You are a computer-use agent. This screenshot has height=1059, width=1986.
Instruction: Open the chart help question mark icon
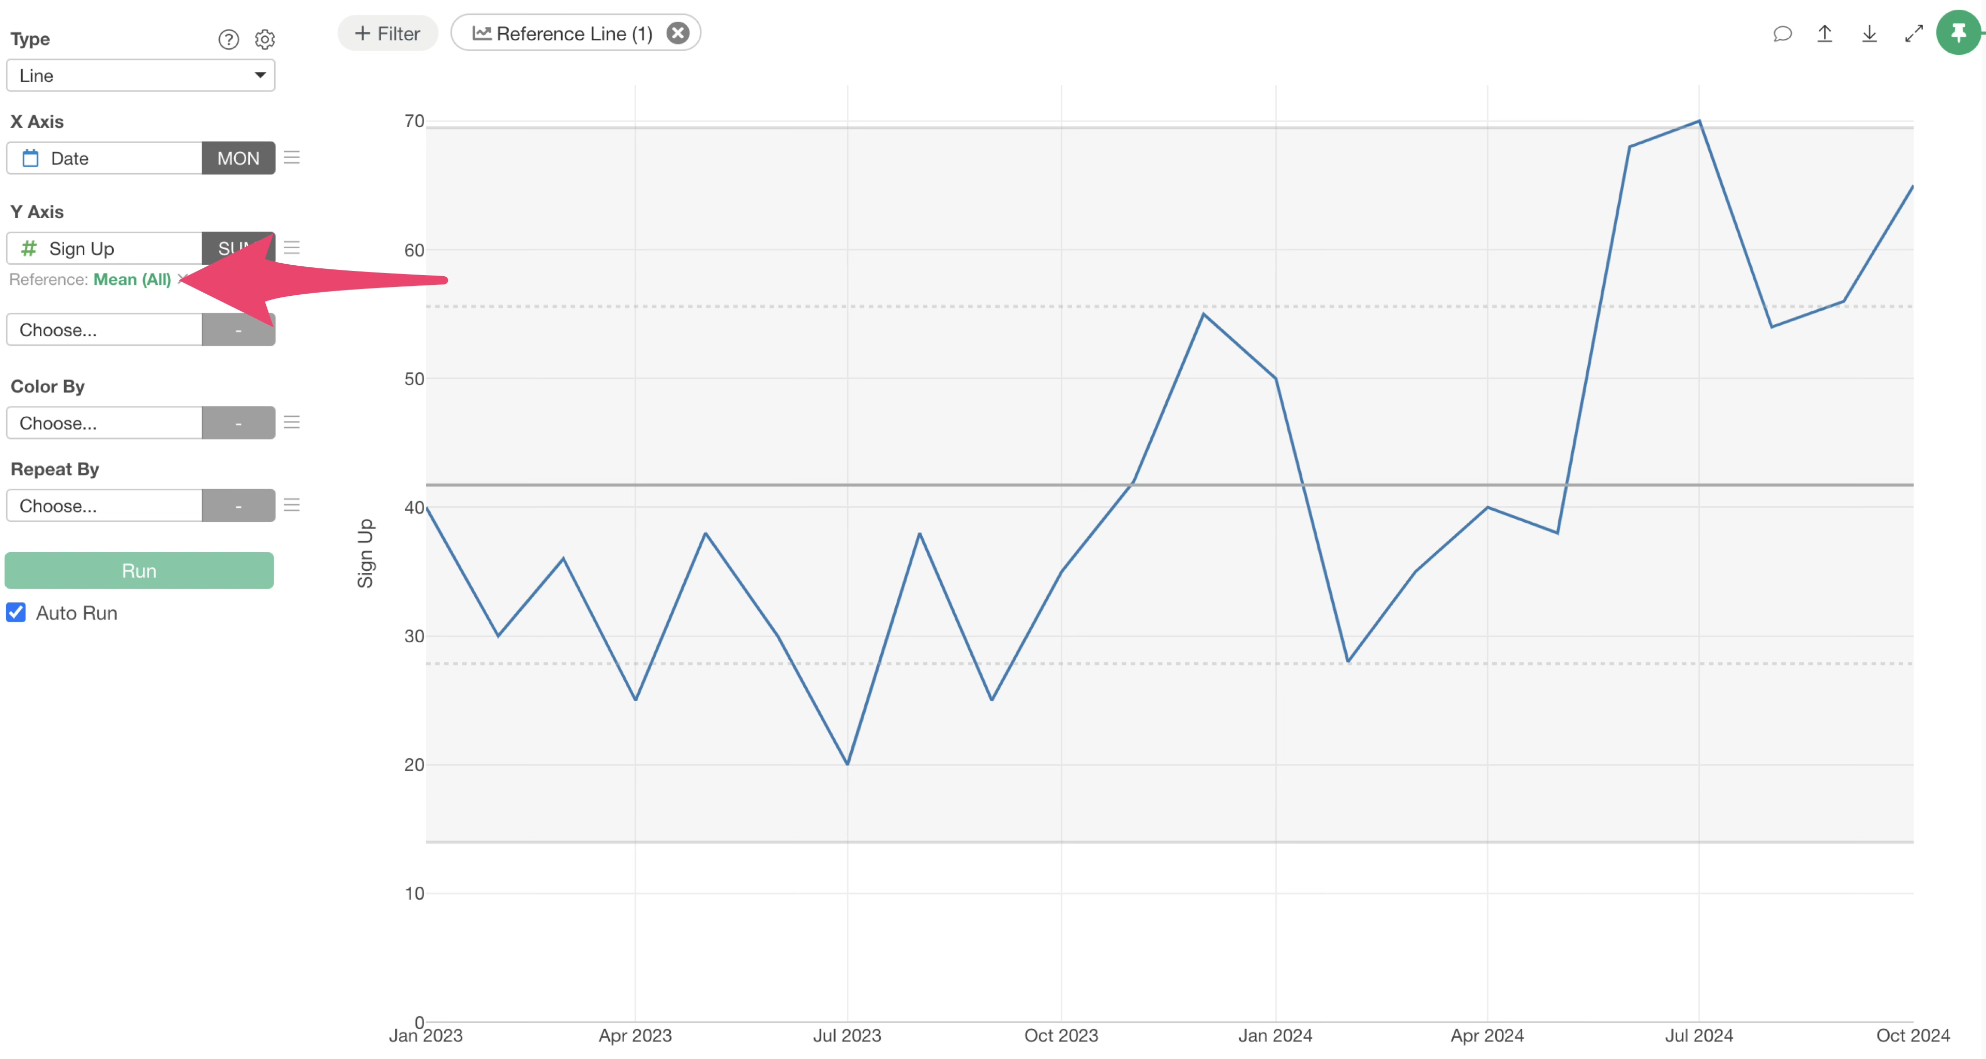pyautogui.click(x=228, y=39)
